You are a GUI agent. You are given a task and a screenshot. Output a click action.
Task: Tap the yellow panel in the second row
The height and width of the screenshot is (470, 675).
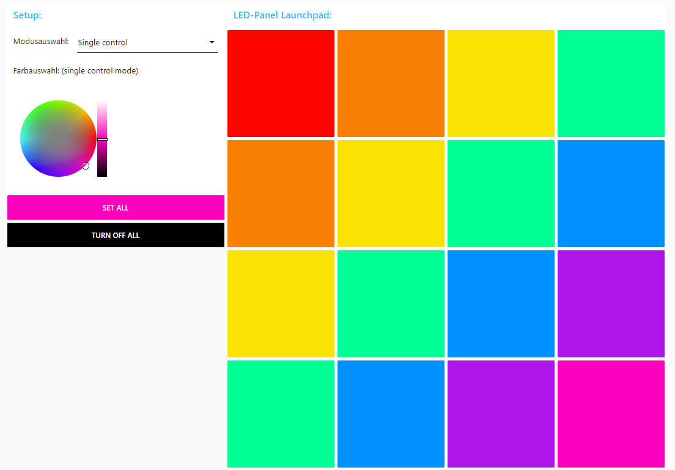pyautogui.click(x=391, y=193)
